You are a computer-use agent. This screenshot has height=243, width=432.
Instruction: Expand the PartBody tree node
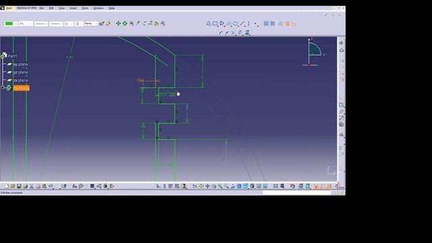click(x=3, y=88)
